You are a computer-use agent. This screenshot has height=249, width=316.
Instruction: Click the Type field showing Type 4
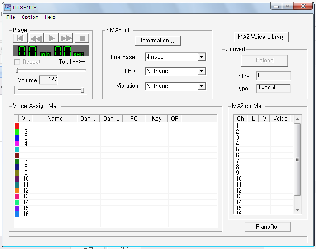point(273,88)
